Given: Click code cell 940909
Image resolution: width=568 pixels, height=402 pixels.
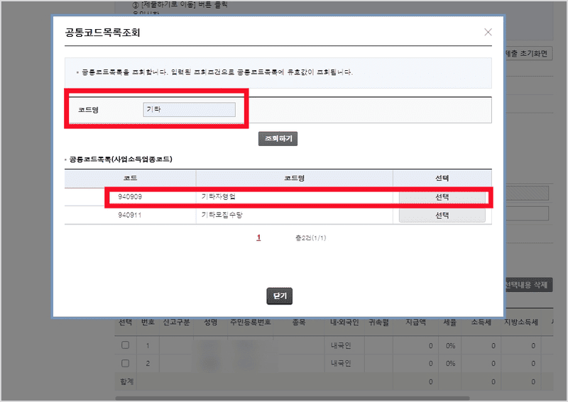Looking at the screenshot, I should (x=130, y=197).
